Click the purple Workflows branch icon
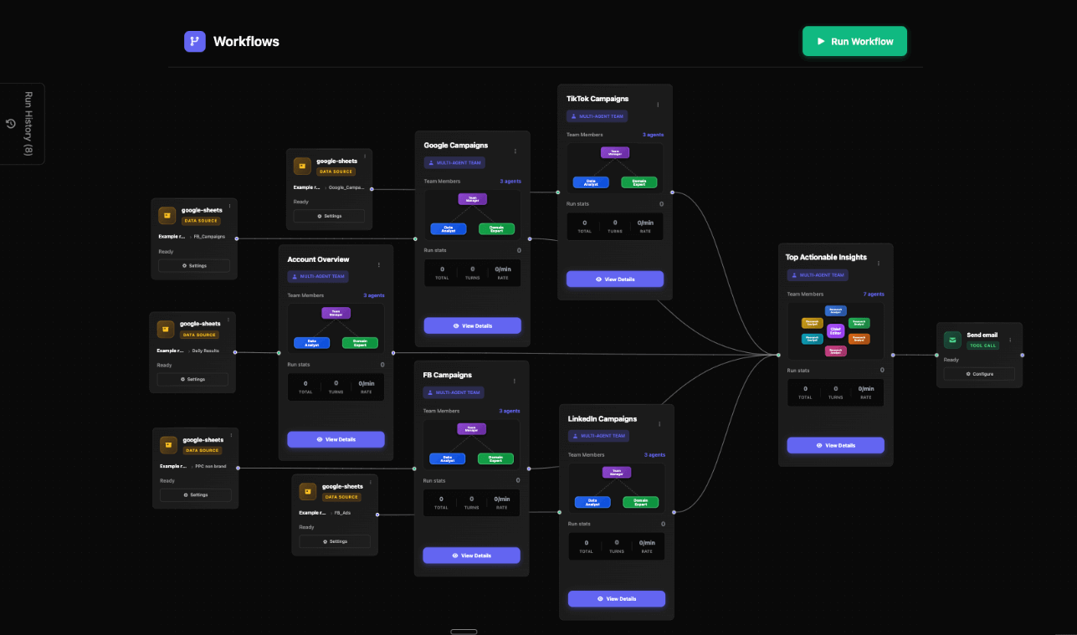This screenshot has width=1077, height=635. (x=195, y=41)
